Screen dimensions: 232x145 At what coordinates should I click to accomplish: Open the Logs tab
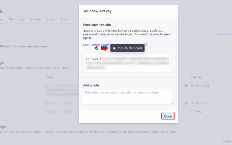click(50, 19)
